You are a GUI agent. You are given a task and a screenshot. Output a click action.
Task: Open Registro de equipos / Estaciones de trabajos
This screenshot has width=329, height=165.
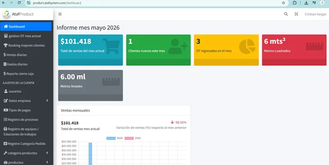click(x=27, y=131)
